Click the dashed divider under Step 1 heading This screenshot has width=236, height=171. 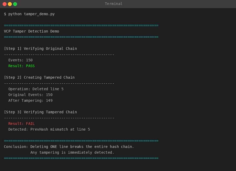(59, 54)
